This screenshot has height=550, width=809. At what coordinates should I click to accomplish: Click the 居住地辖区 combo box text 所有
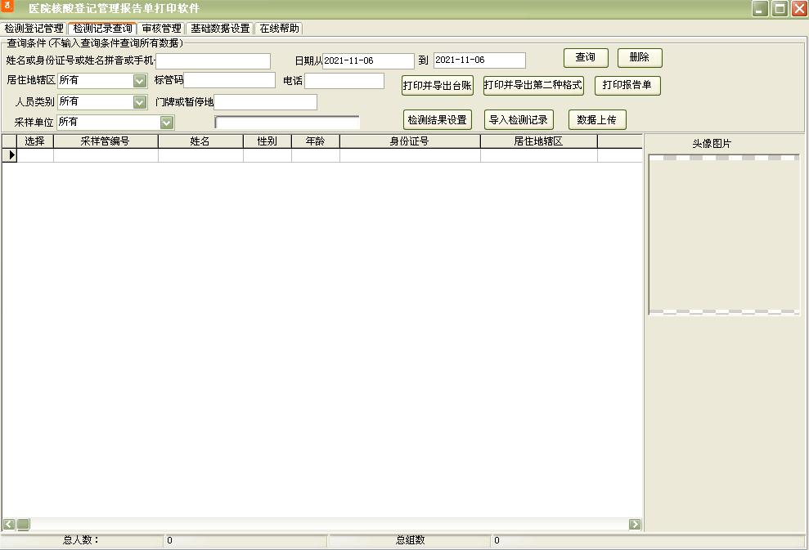coord(70,80)
